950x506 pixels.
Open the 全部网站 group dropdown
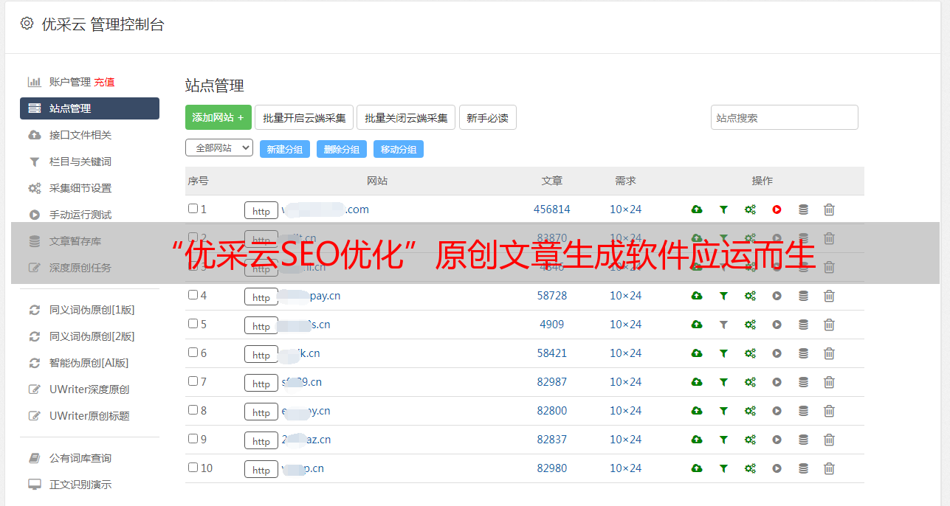(219, 148)
